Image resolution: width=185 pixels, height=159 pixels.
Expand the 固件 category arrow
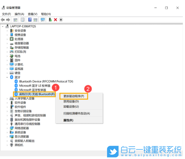7,60
